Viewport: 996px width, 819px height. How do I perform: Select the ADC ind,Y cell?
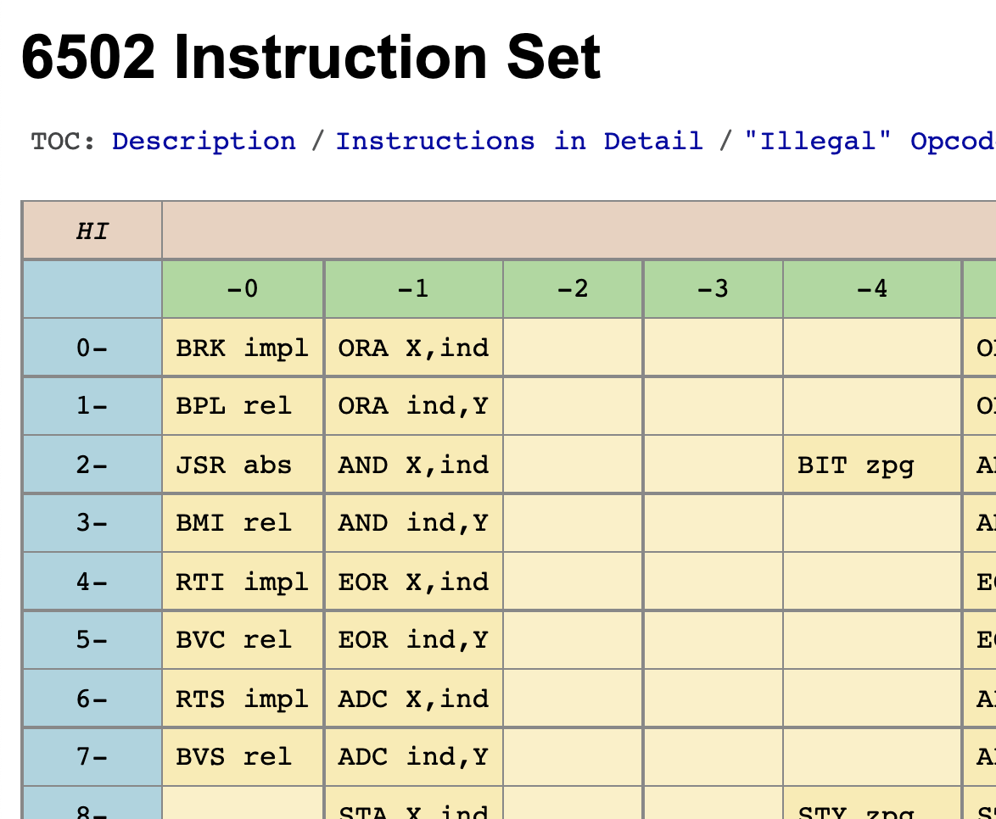413,756
